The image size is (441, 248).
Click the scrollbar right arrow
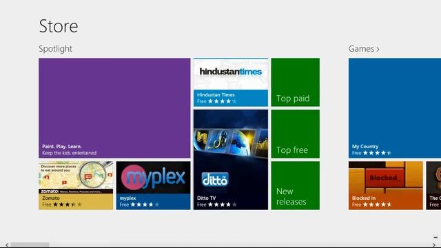pyautogui.click(x=434, y=245)
